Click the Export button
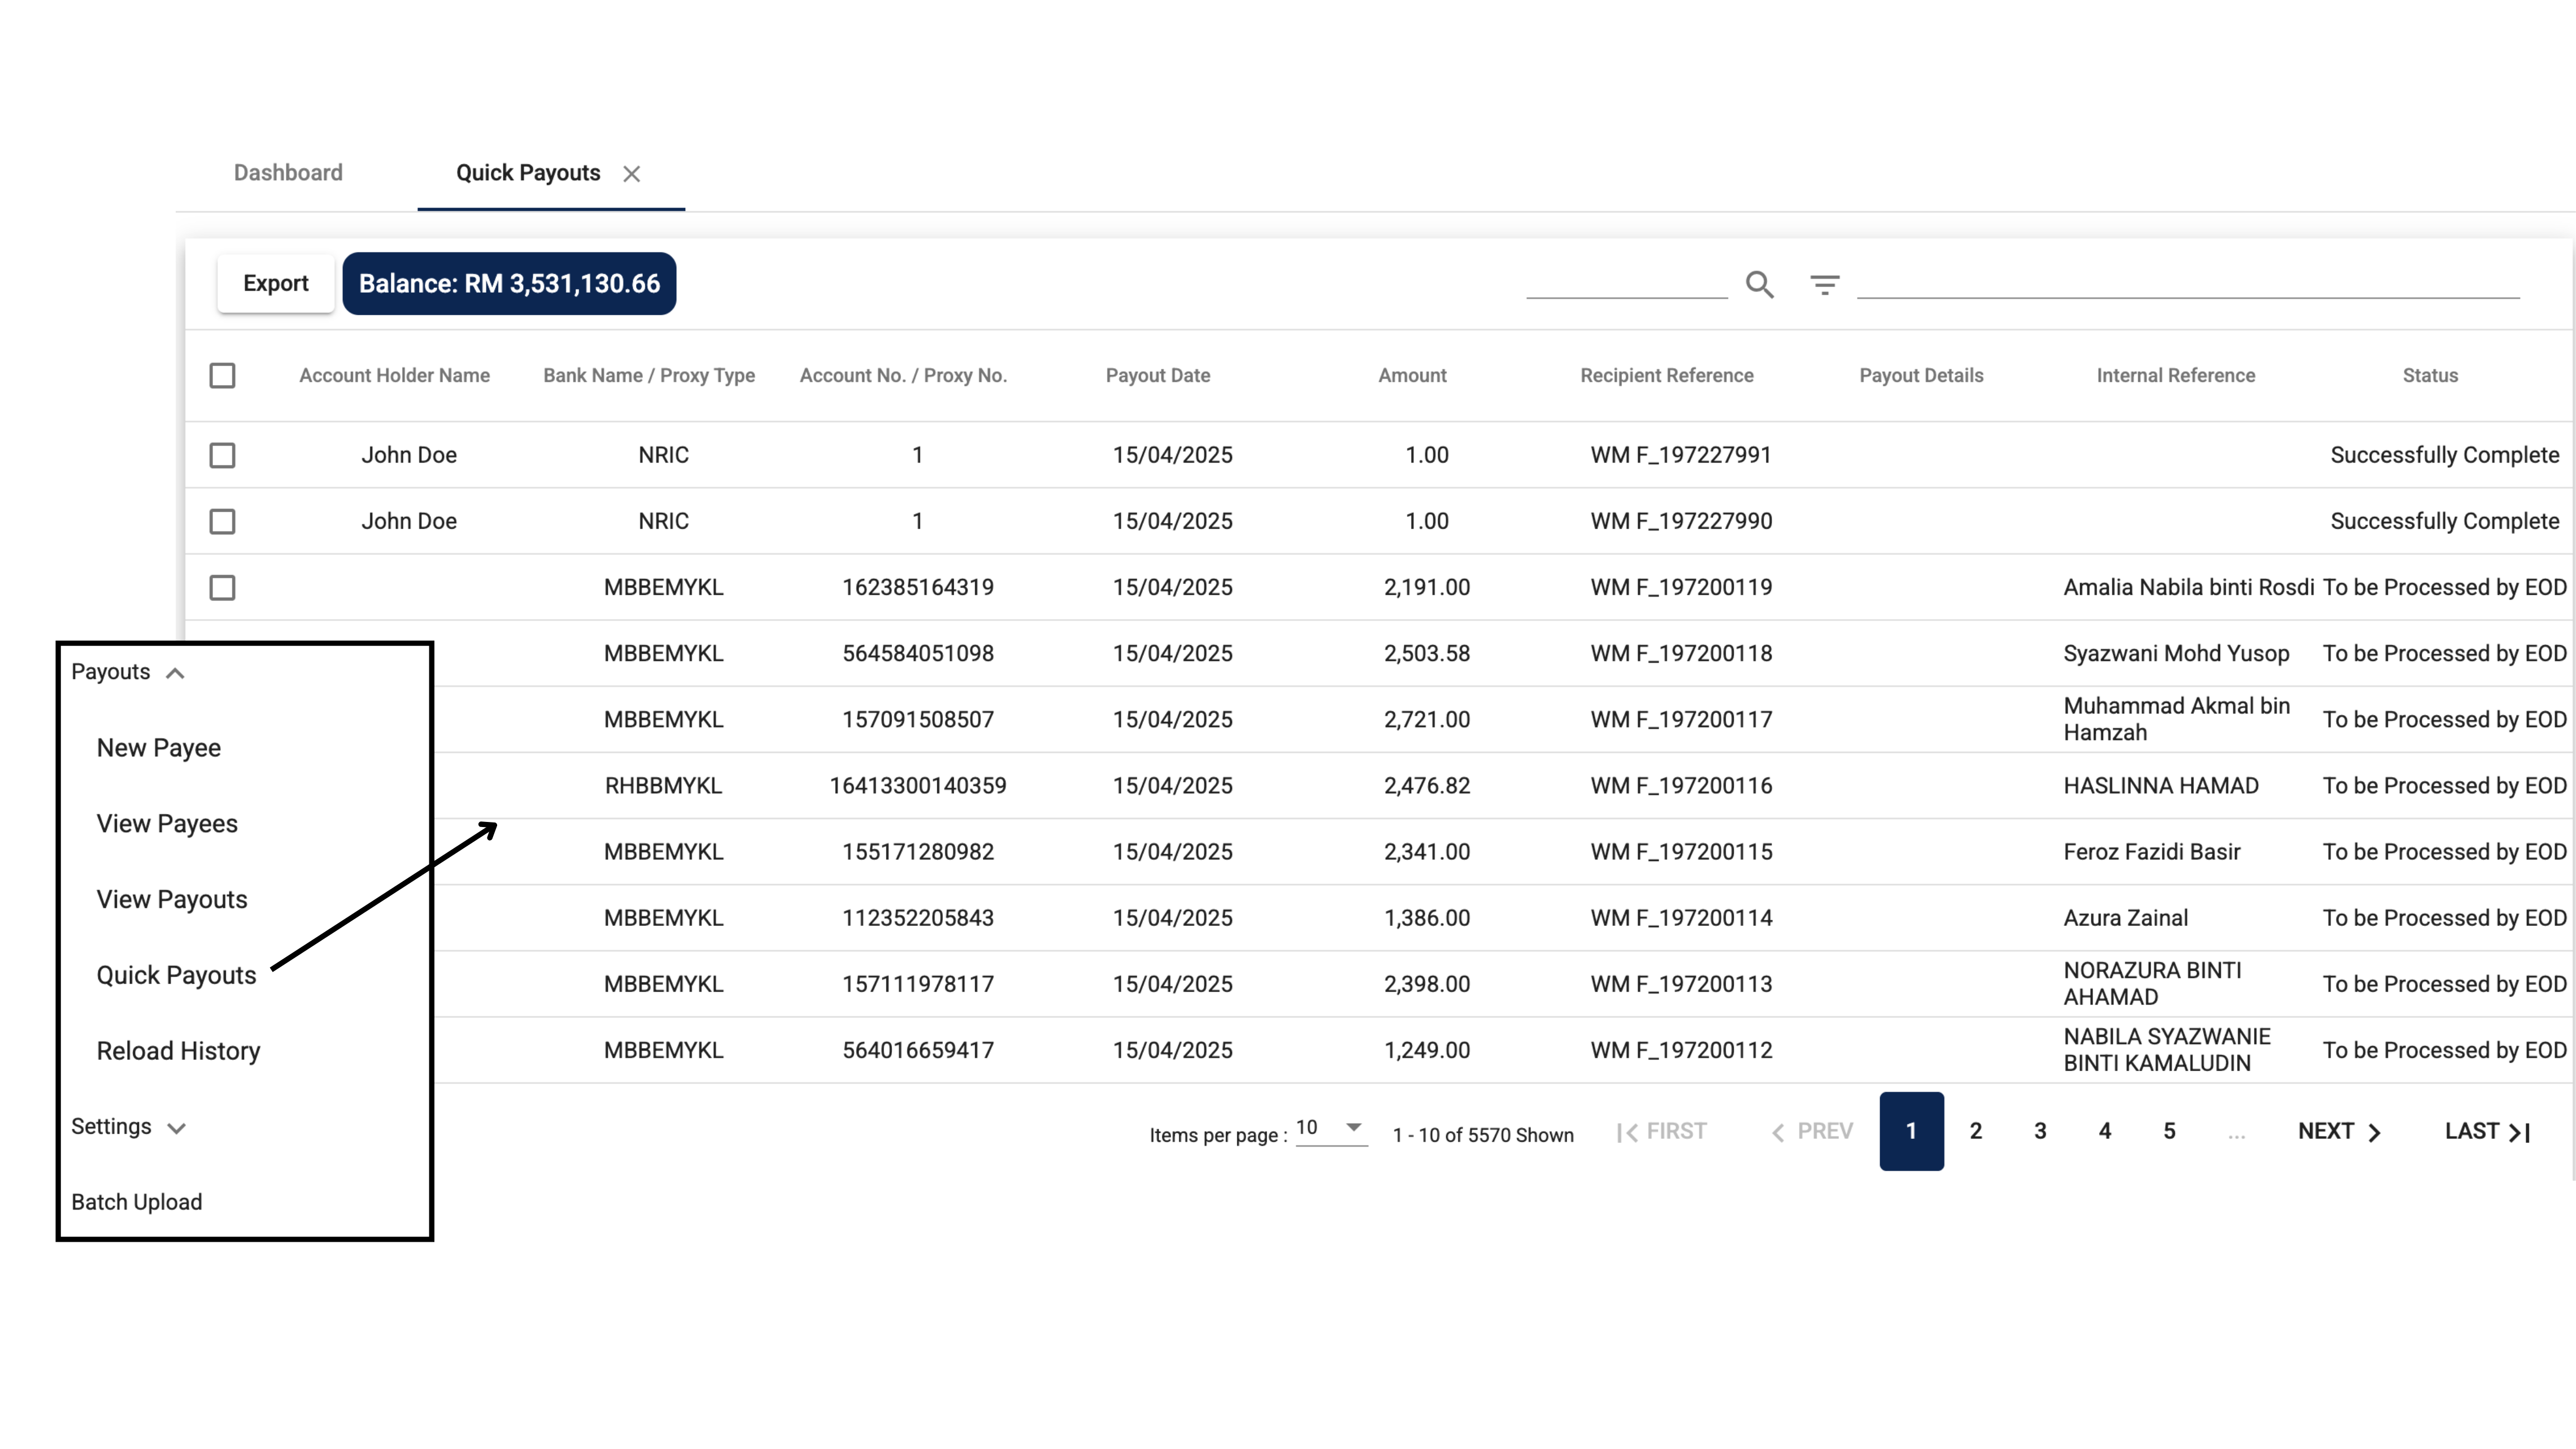 (x=275, y=283)
